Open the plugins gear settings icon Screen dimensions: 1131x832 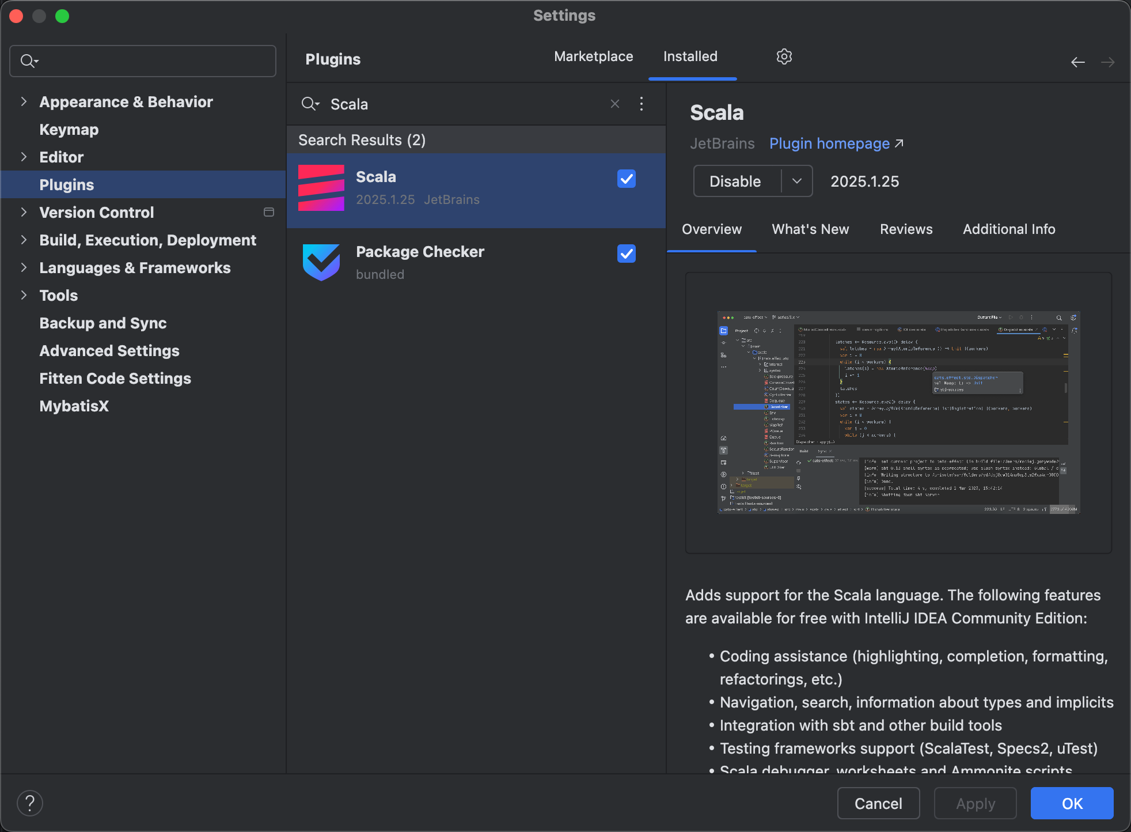pos(784,56)
